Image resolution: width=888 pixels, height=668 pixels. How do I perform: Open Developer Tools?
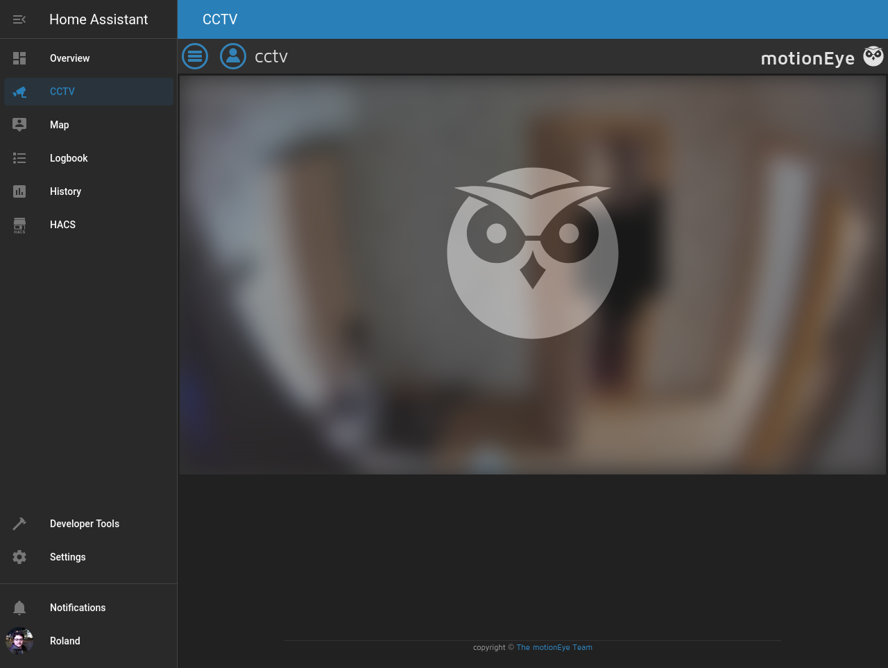pos(89,524)
